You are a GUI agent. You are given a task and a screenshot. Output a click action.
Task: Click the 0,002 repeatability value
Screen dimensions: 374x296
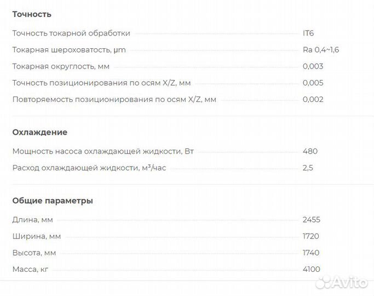pos(313,100)
